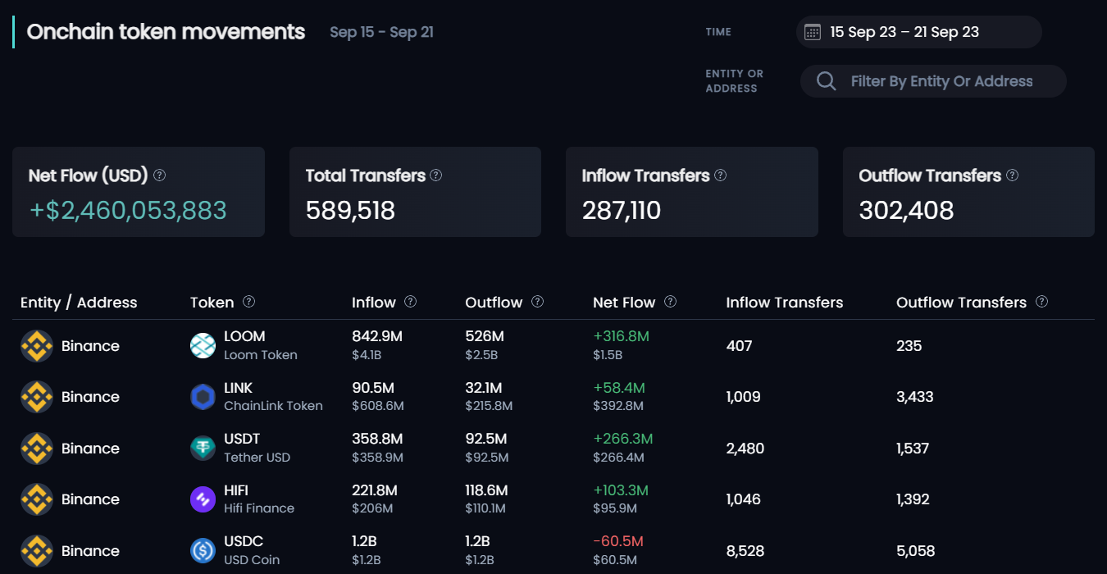This screenshot has width=1107, height=574.
Task: Click the help icon on Inflow Transfers card
Action: click(x=721, y=175)
